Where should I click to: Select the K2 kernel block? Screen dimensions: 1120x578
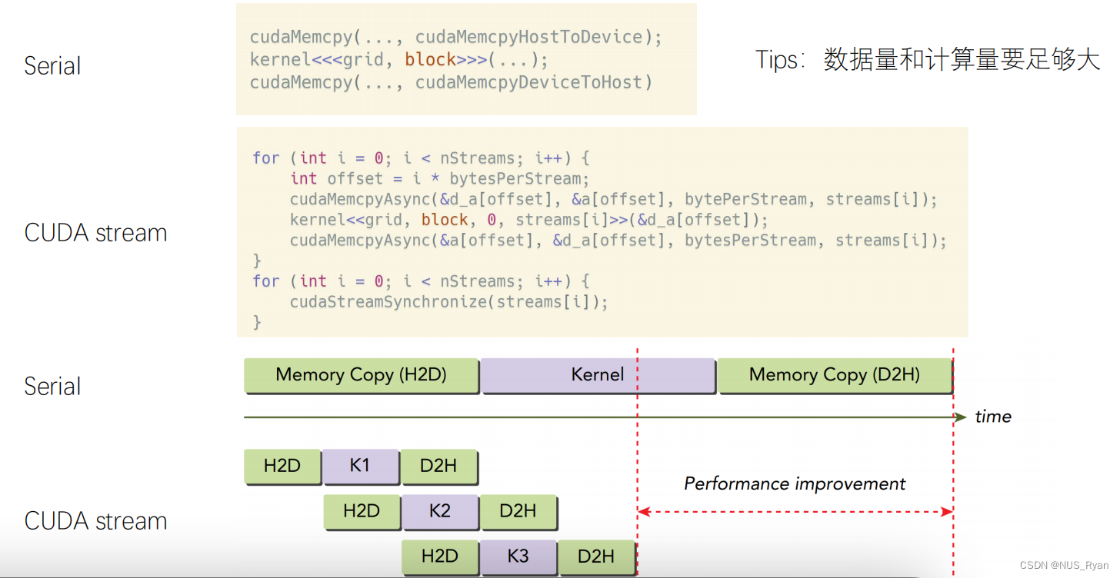tap(440, 512)
